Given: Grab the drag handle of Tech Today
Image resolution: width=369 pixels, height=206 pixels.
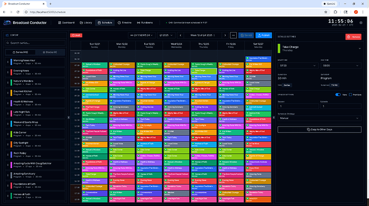Looking at the screenshot, I should coord(8,155).
